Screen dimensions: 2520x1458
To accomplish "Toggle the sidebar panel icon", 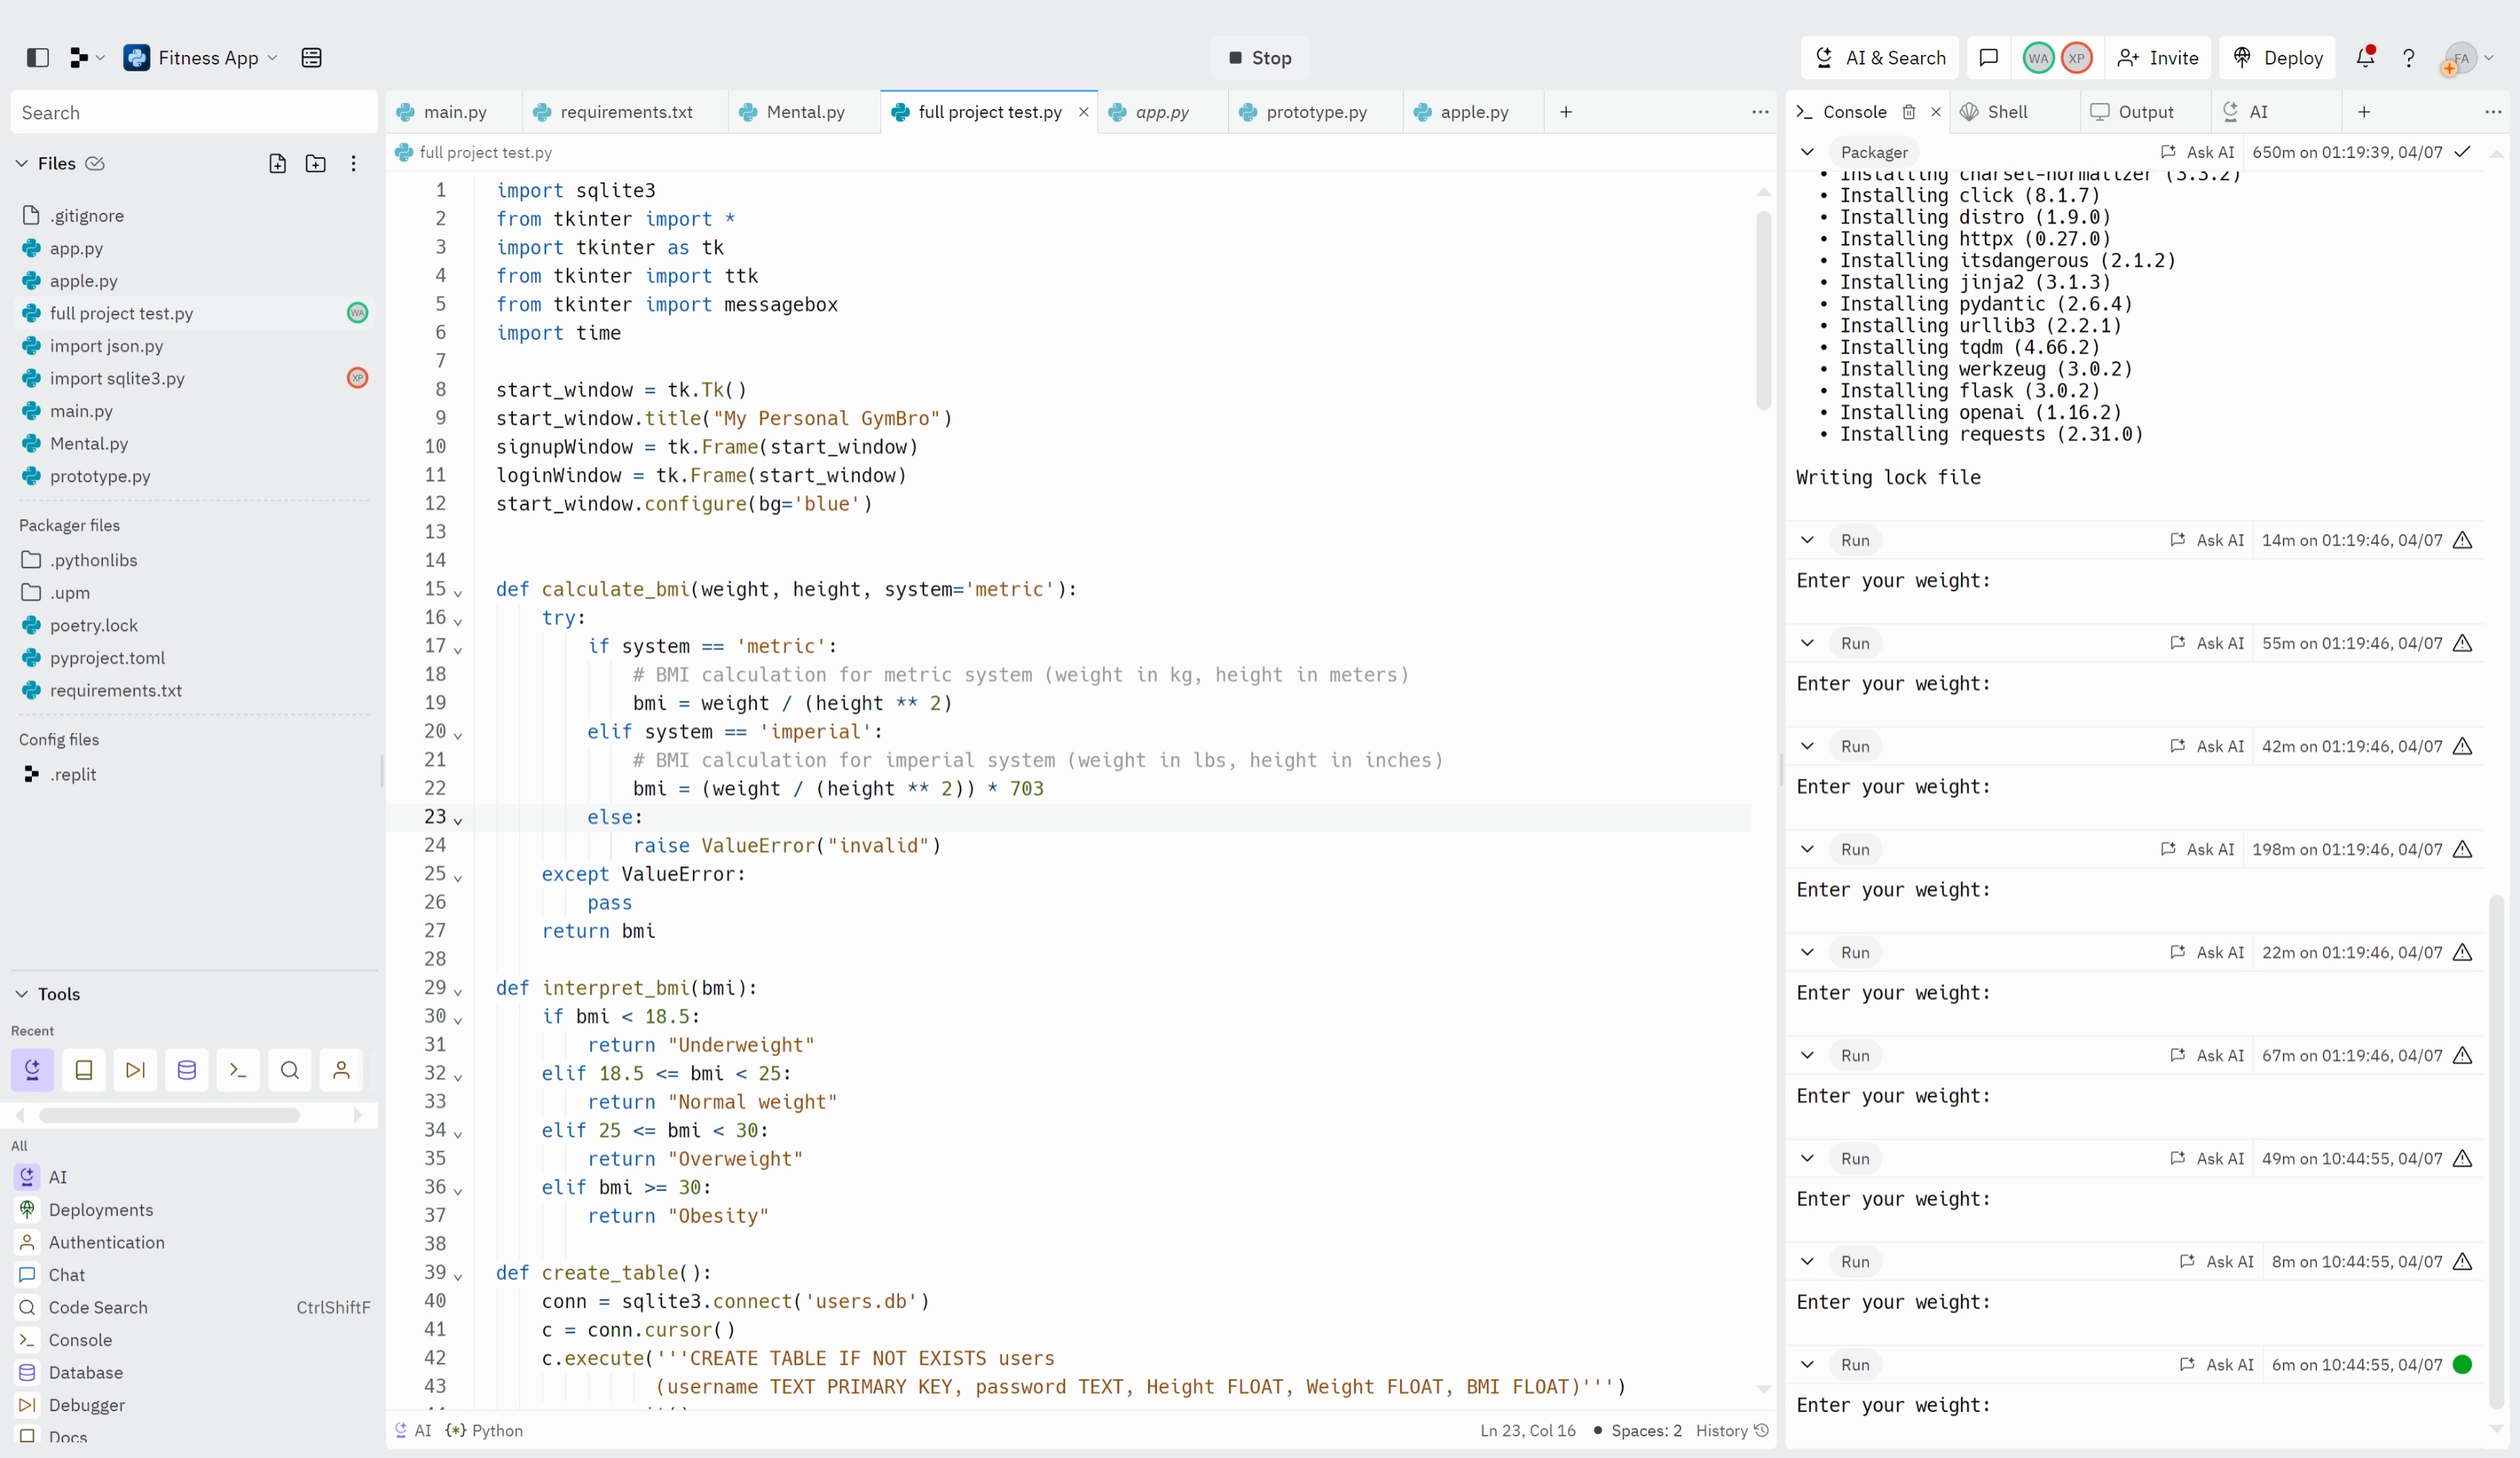I will [37, 58].
